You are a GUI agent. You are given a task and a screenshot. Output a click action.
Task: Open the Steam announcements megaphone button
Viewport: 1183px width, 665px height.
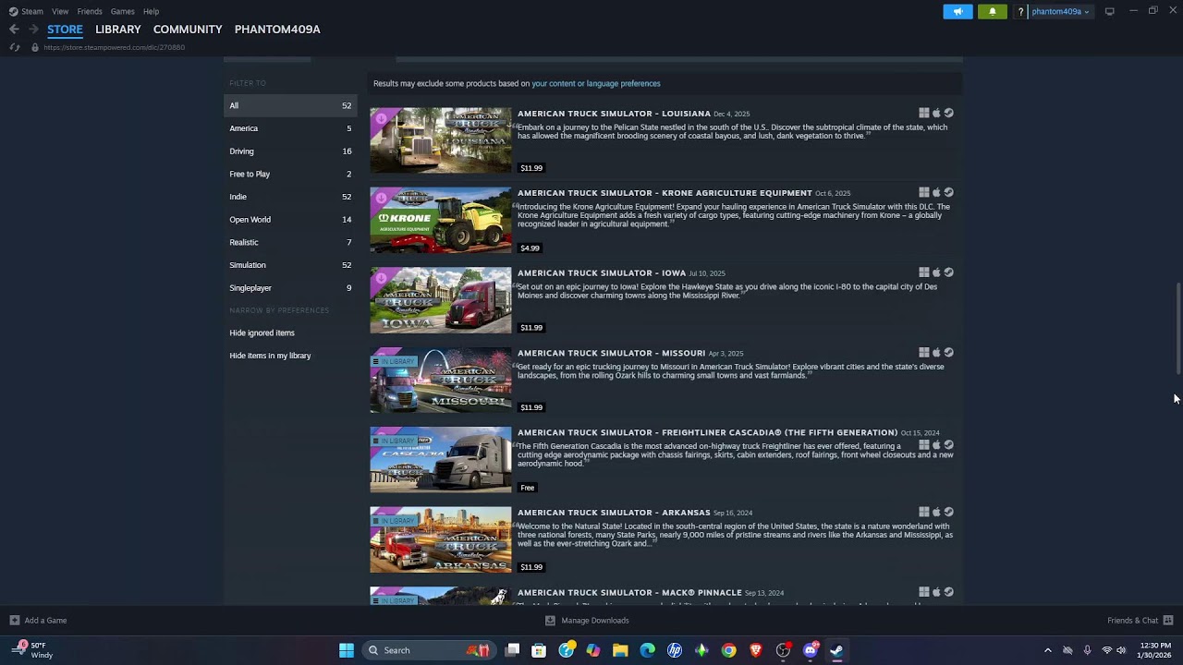[x=957, y=11]
